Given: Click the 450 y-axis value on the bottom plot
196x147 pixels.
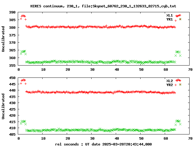Looking at the screenshot, I should point(12,78).
